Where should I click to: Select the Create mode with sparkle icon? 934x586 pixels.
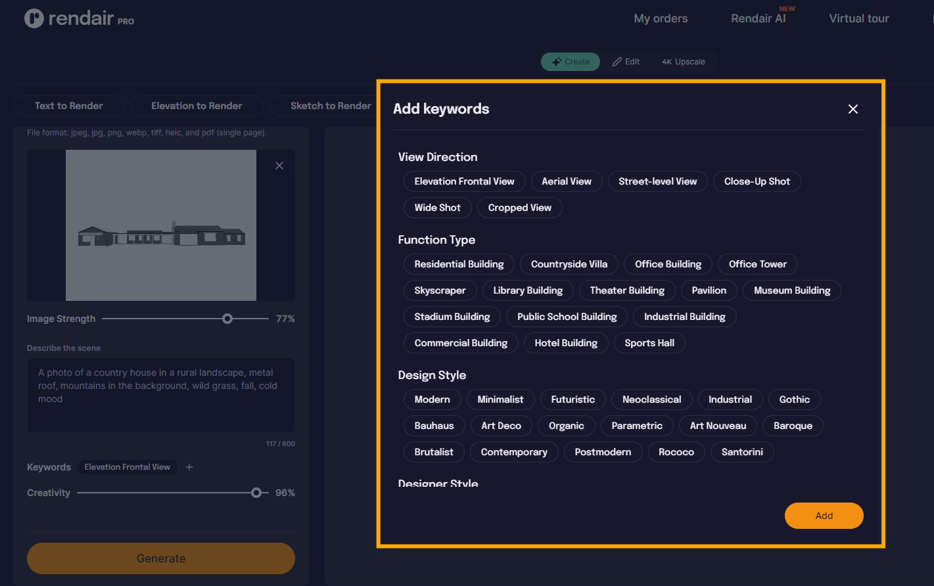pos(570,62)
